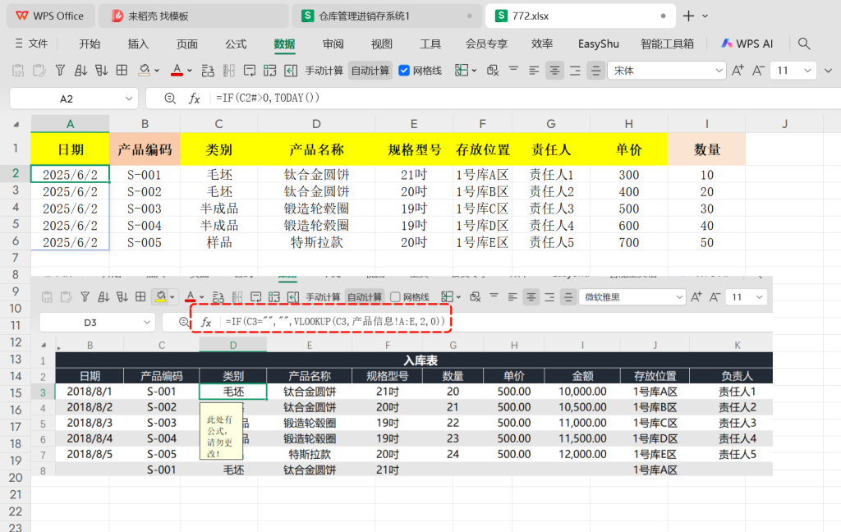Click the text-to-columns icon after font color
This screenshot has width=841, height=532.
(x=208, y=71)
